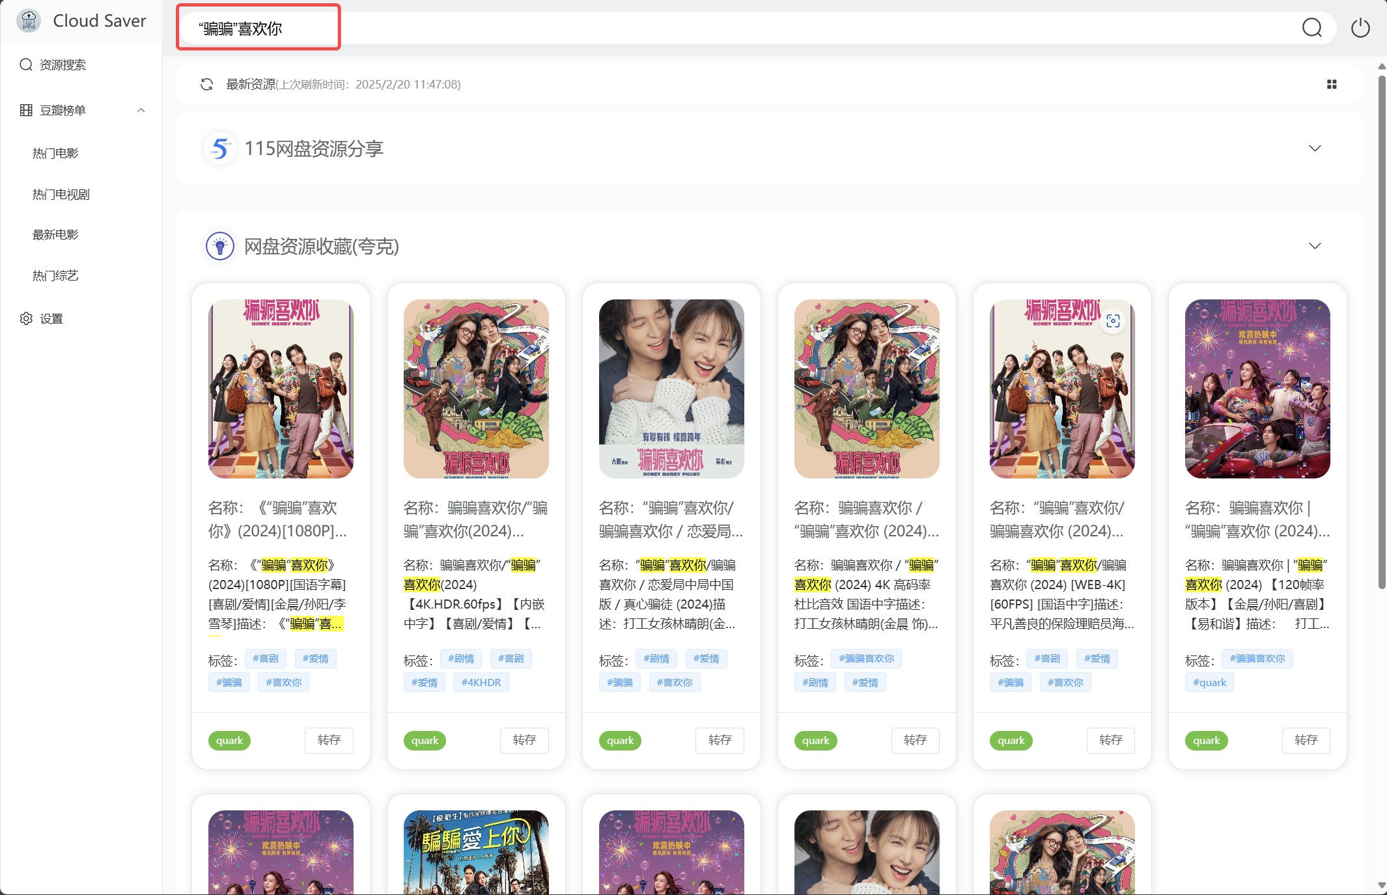Click 转存 button on sixth result card

1306,740
